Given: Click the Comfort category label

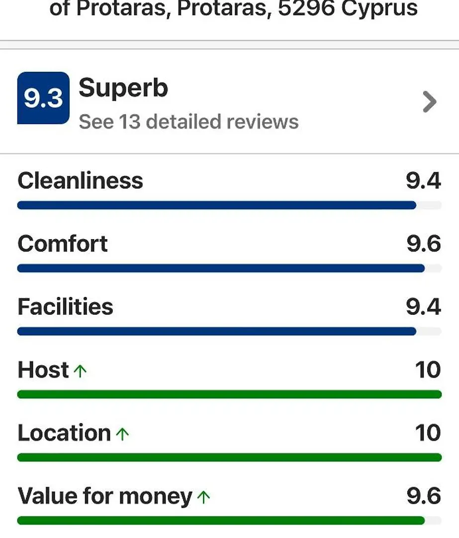Looking at the screenshot, I should (x=63, y=244).
